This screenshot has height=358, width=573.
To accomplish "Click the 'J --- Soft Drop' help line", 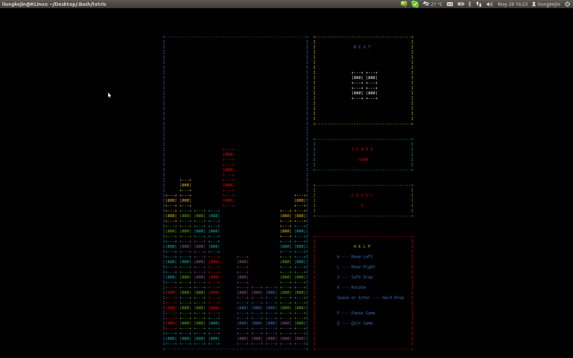I will [355, 277].
